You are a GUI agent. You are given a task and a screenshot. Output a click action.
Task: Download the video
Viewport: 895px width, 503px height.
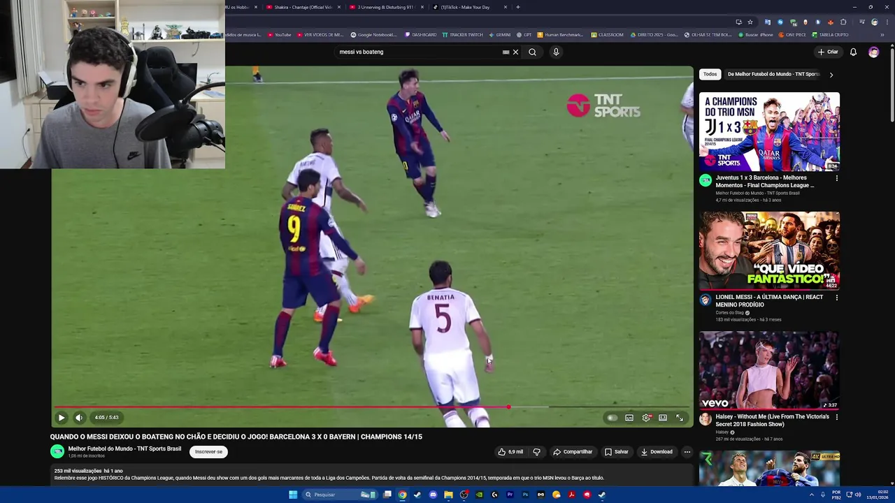[657, 452]
